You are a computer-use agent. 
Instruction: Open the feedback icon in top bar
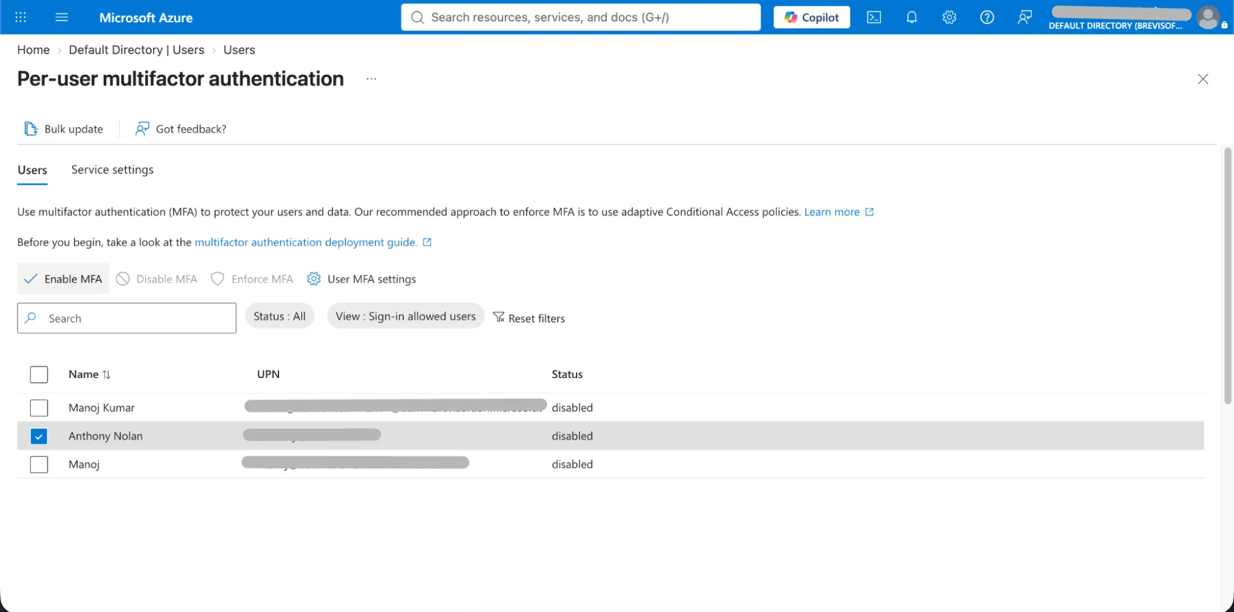(x=1025, y=17)
